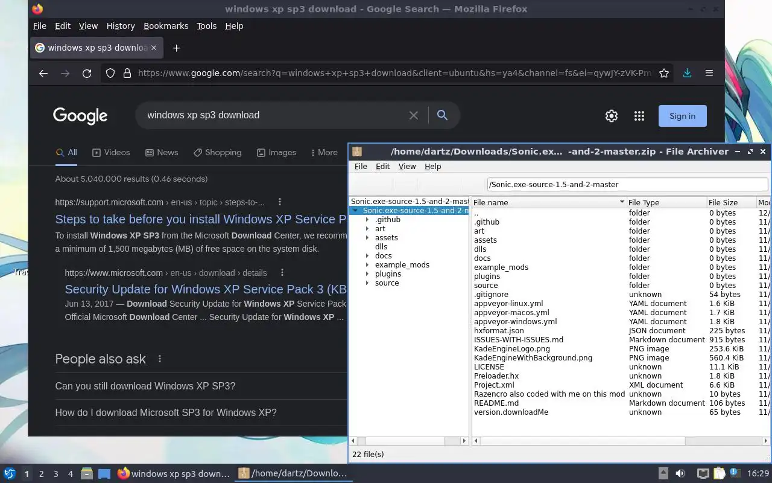Reload the Google search page
Viewport: 772px width, 483px height.
tap(87, 73)
